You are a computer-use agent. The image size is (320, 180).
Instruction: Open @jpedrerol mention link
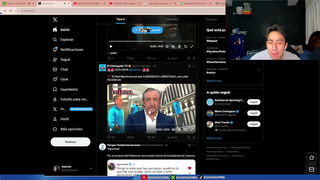coord(135,70)
